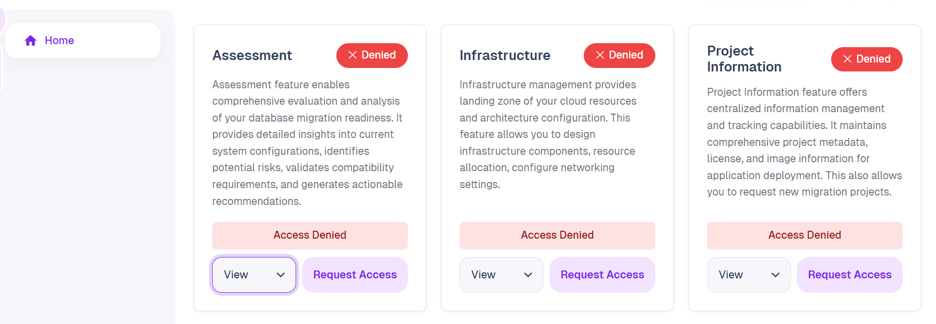Go to Home in the sidebar

click(x=83, y=41)
